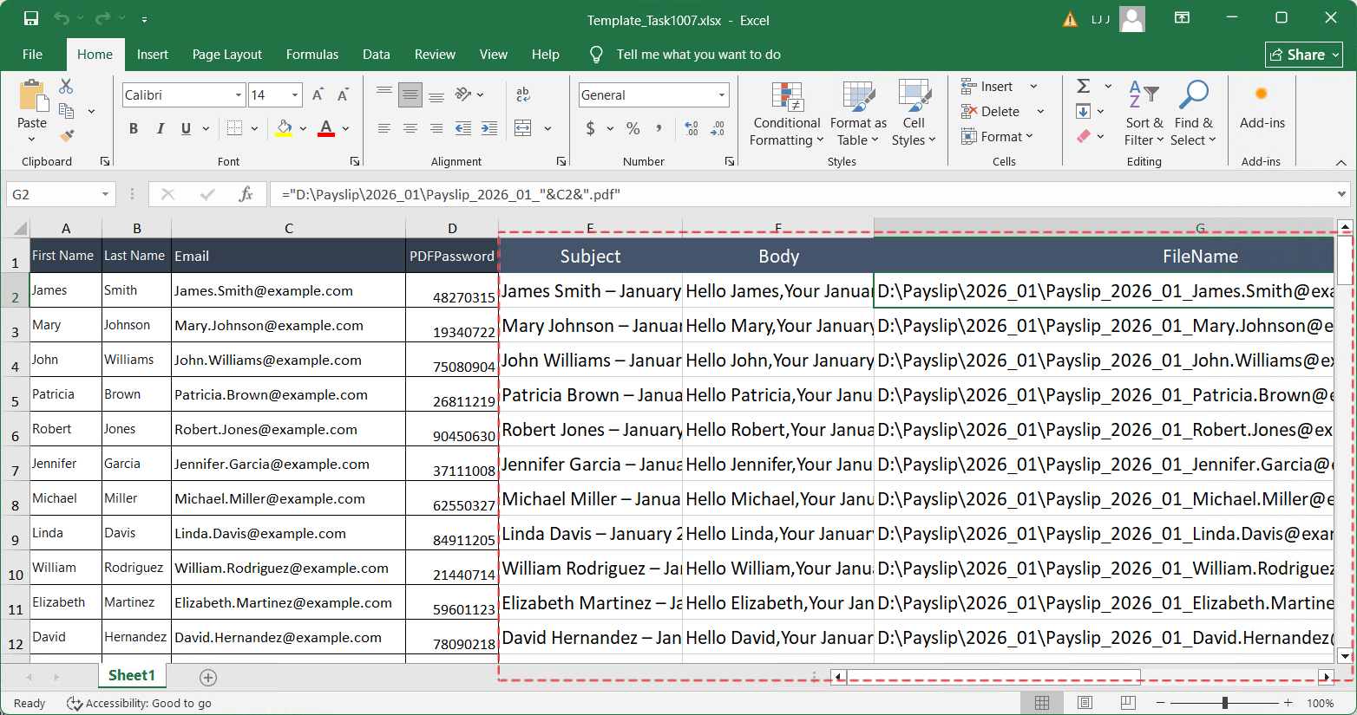Apply the Percent Style format
Screen dimensions: 1357x715
633,128
